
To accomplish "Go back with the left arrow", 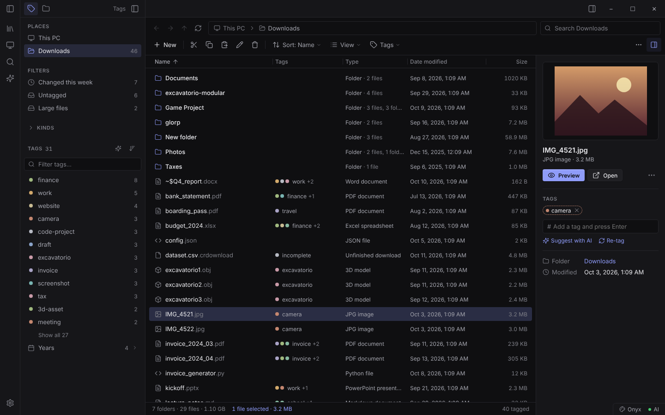I will 157,28.
